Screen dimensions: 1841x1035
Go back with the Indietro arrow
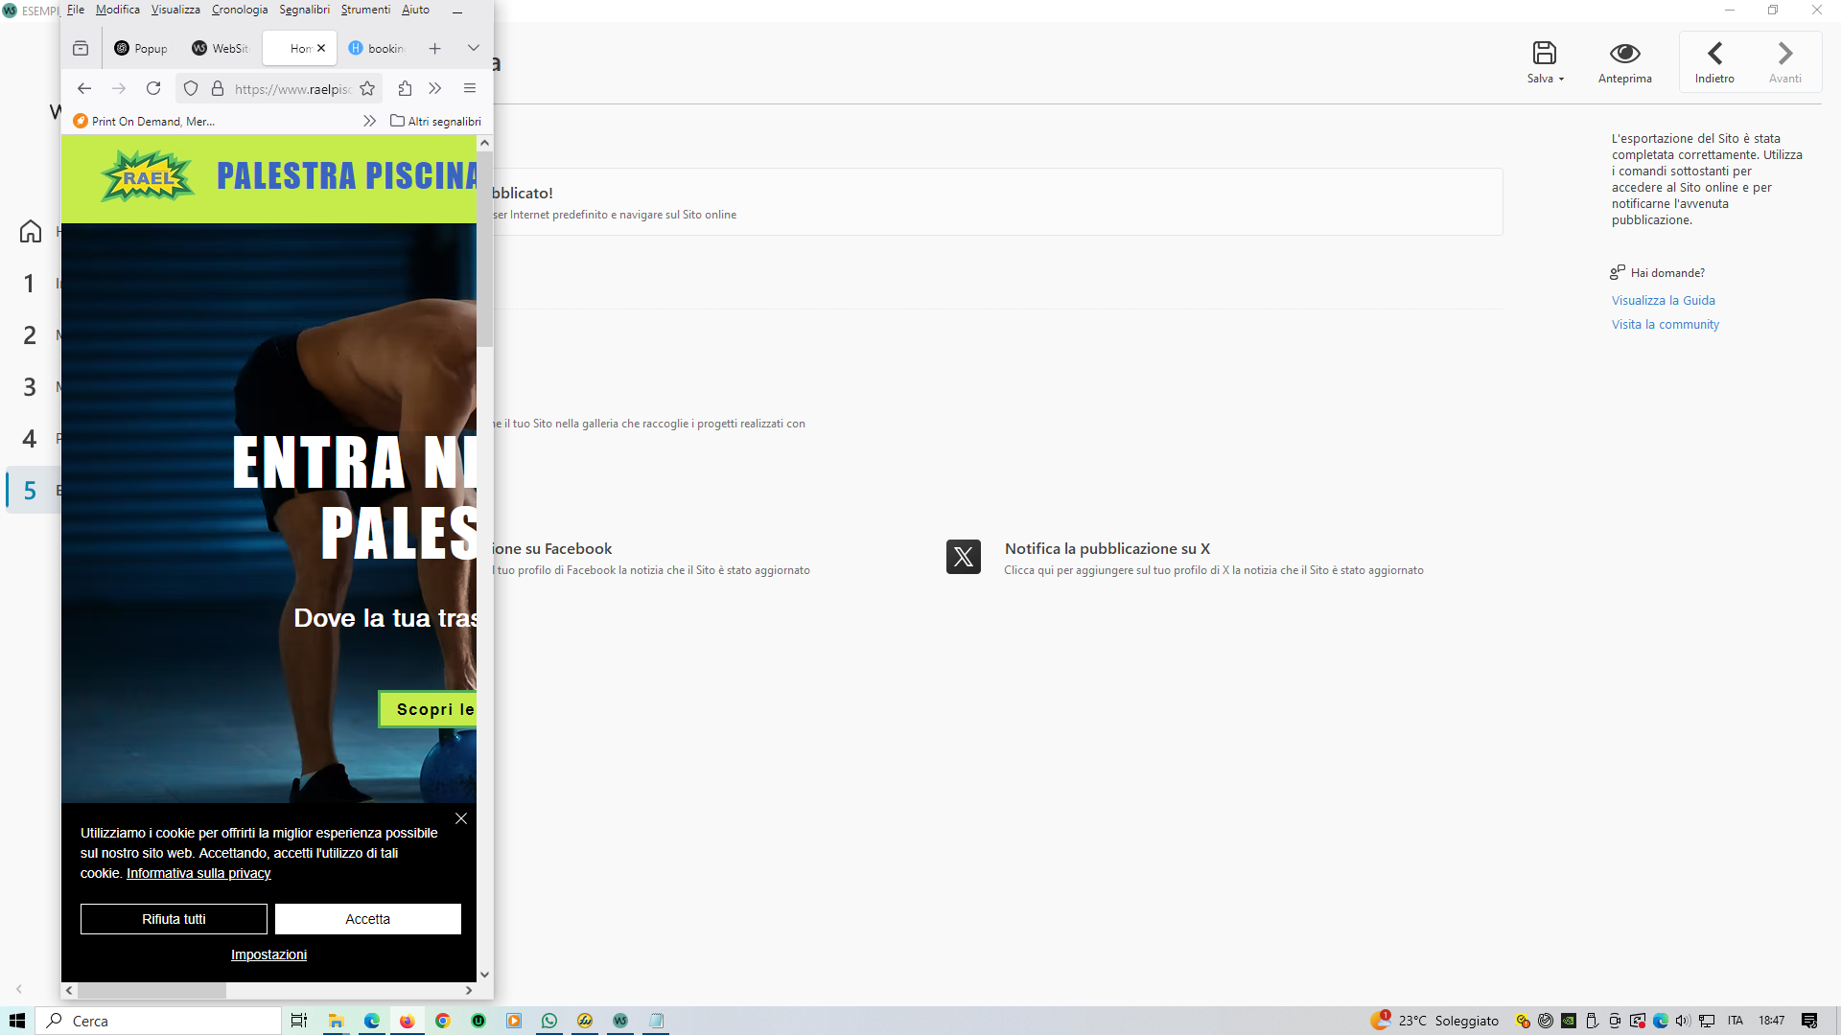click(x=1714, y=53)
